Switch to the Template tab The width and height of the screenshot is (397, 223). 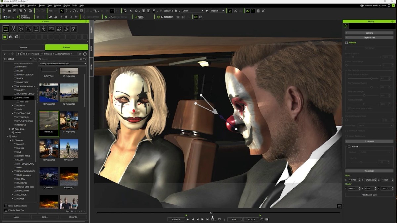tap(23, 47)
